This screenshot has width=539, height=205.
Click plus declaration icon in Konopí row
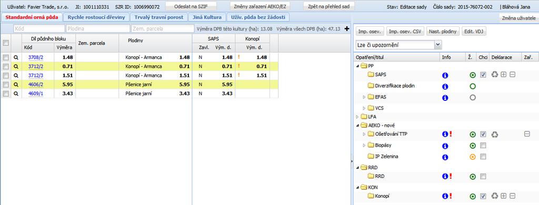504,196
